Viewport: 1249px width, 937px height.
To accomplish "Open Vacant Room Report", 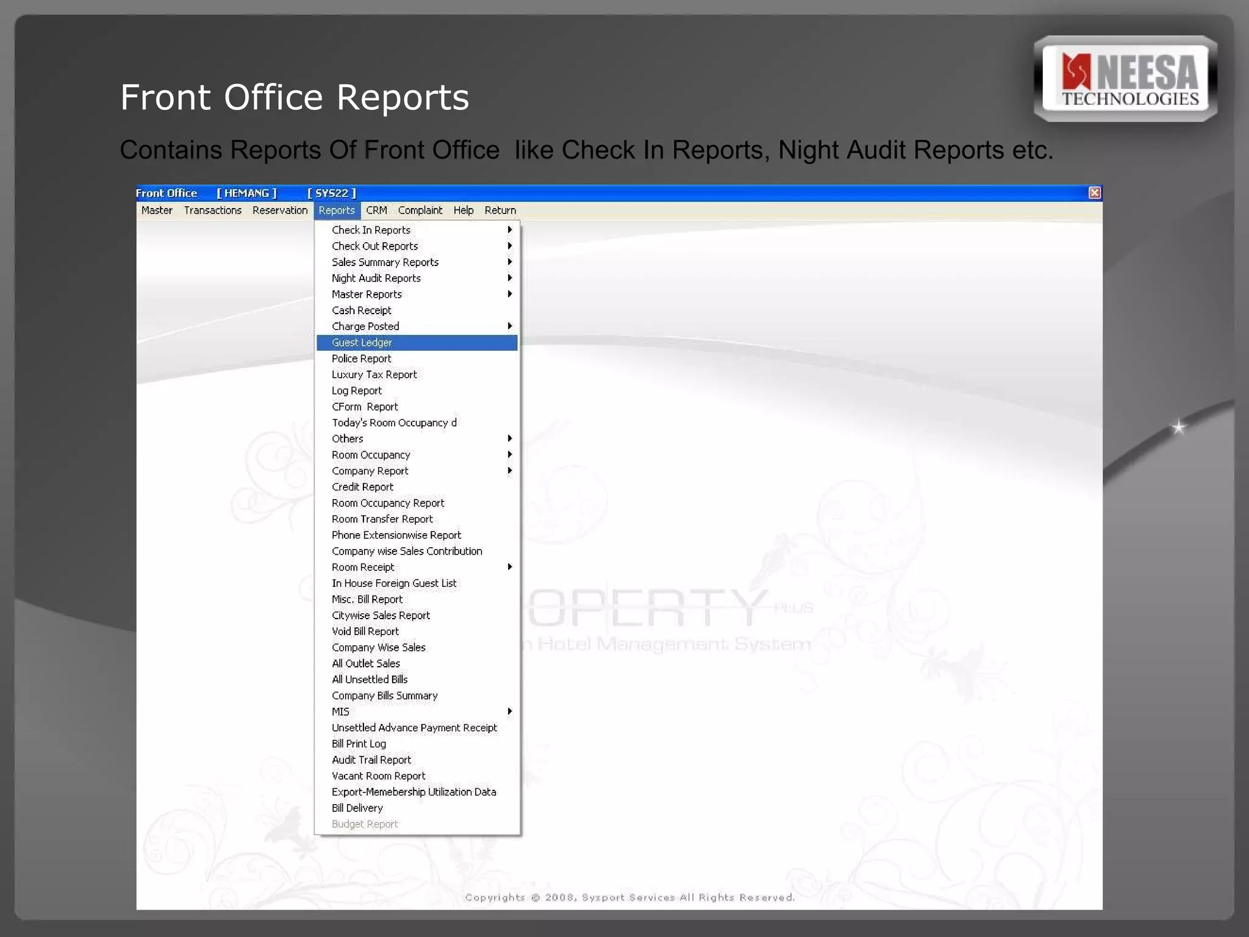I will coord(417,776).
